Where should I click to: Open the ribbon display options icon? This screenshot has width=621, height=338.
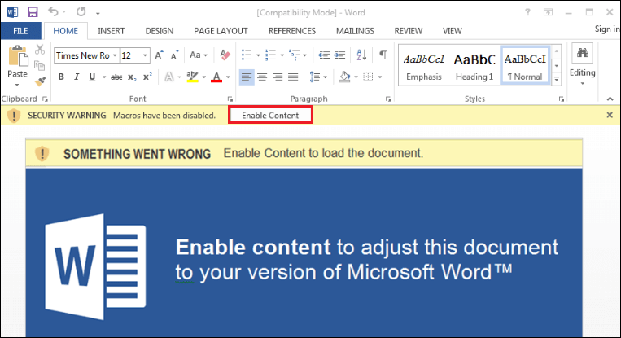(548, 12)
